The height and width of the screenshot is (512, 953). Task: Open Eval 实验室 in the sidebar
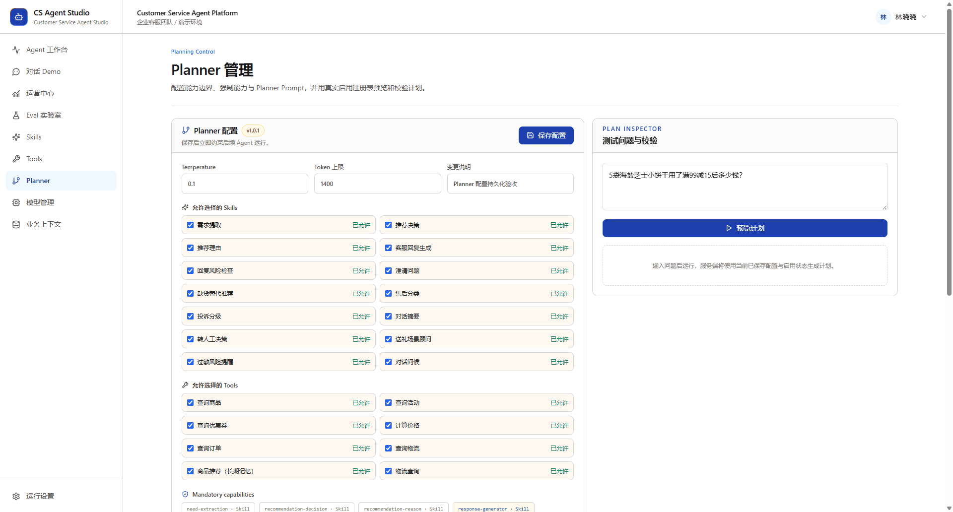(61, 115)
